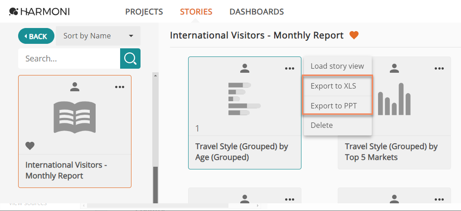Open the Sort by Name dropdown

pos(98,36)
